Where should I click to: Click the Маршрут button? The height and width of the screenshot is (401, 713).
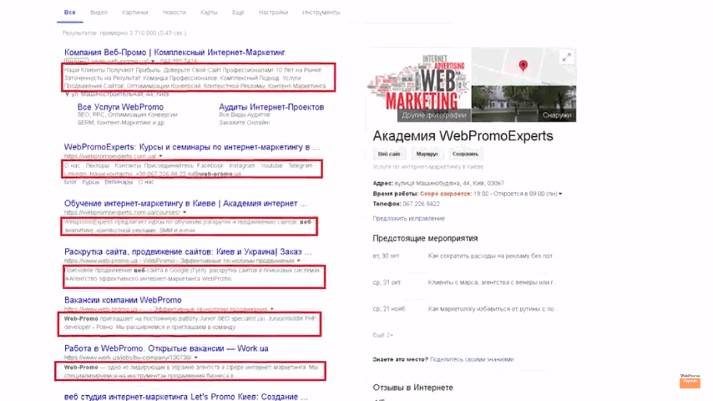click(427, 154)
